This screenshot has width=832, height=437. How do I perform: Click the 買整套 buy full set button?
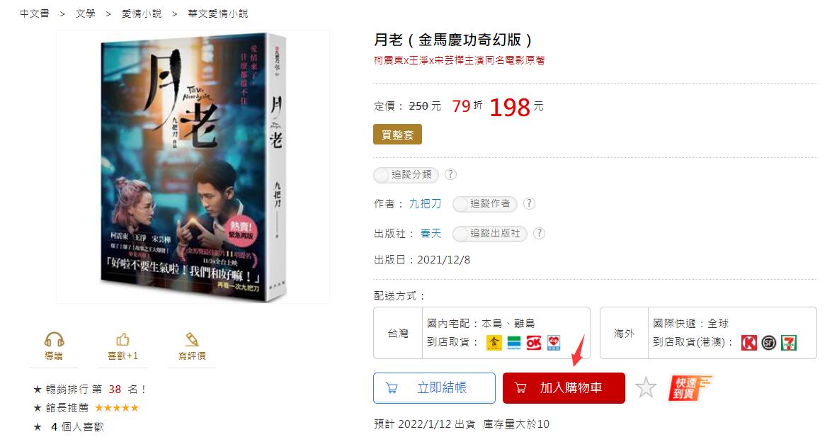point(397,135)
